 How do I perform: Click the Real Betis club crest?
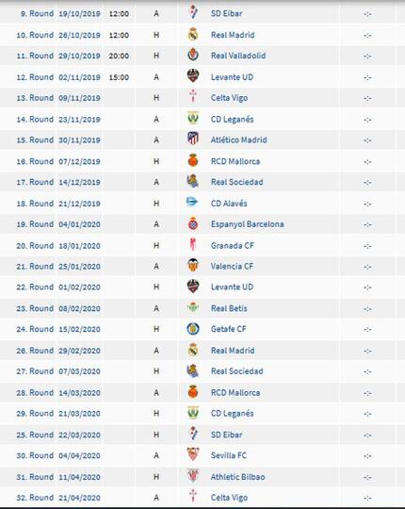[193, 307]
